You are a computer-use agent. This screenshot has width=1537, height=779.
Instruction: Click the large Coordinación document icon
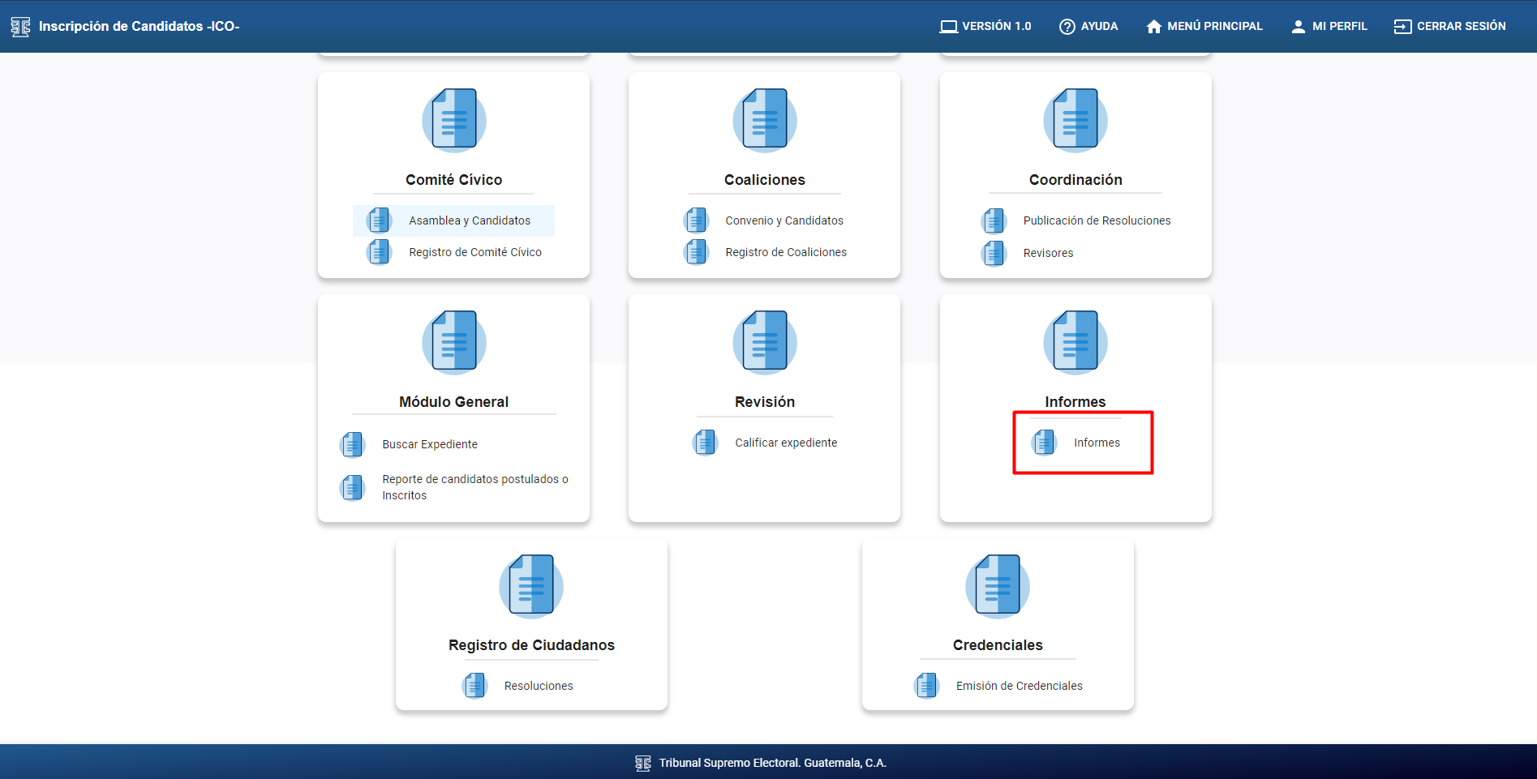tap(1075, 120)
